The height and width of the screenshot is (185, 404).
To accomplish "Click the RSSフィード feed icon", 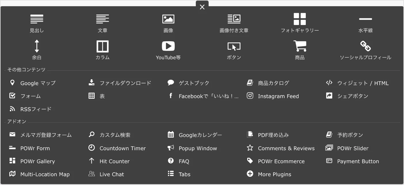I will coord(12,109).
